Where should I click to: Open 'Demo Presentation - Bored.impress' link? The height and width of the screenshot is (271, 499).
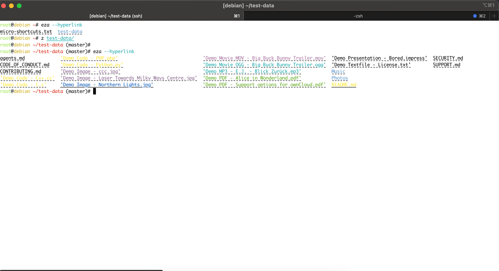pyautogui.click(x=380, y=58)
